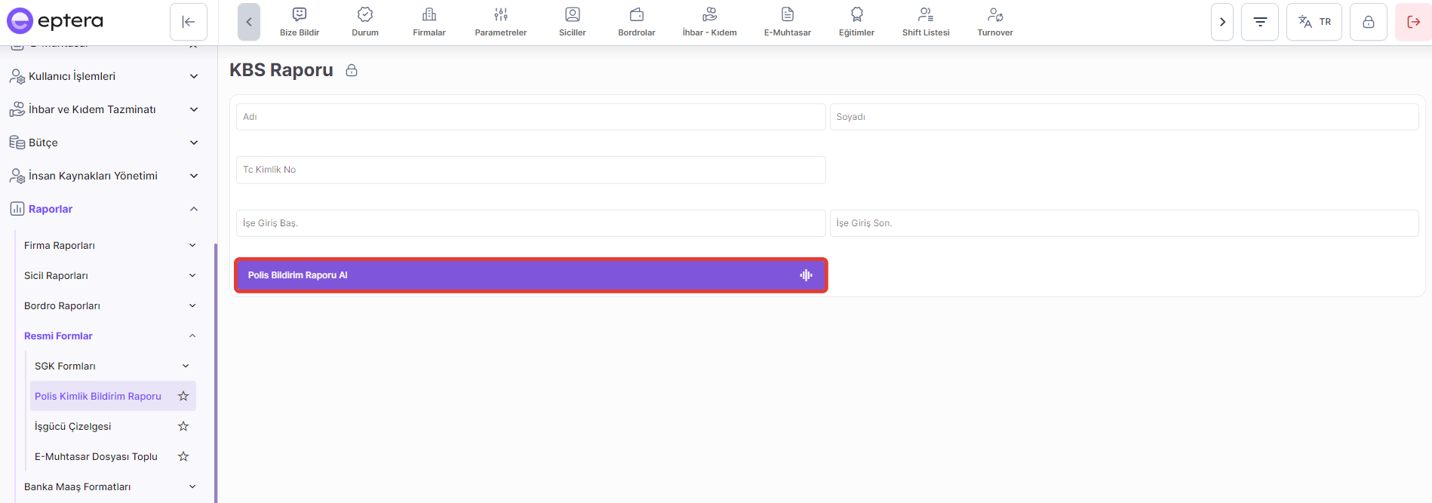Click the Polis Bildirim Raporu Al button
The image size is (1432, 503).
point(530,275)
